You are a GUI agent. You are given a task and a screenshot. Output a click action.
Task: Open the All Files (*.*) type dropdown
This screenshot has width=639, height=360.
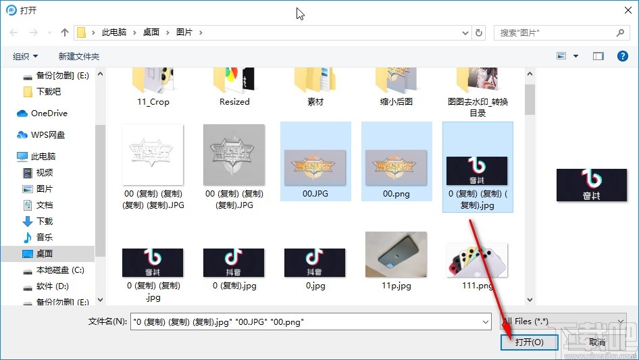coord(563,322)
